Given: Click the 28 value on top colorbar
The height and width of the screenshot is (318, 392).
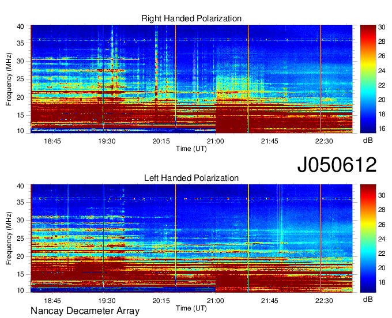Looking at the screenshot, I should tap(382, 41).
